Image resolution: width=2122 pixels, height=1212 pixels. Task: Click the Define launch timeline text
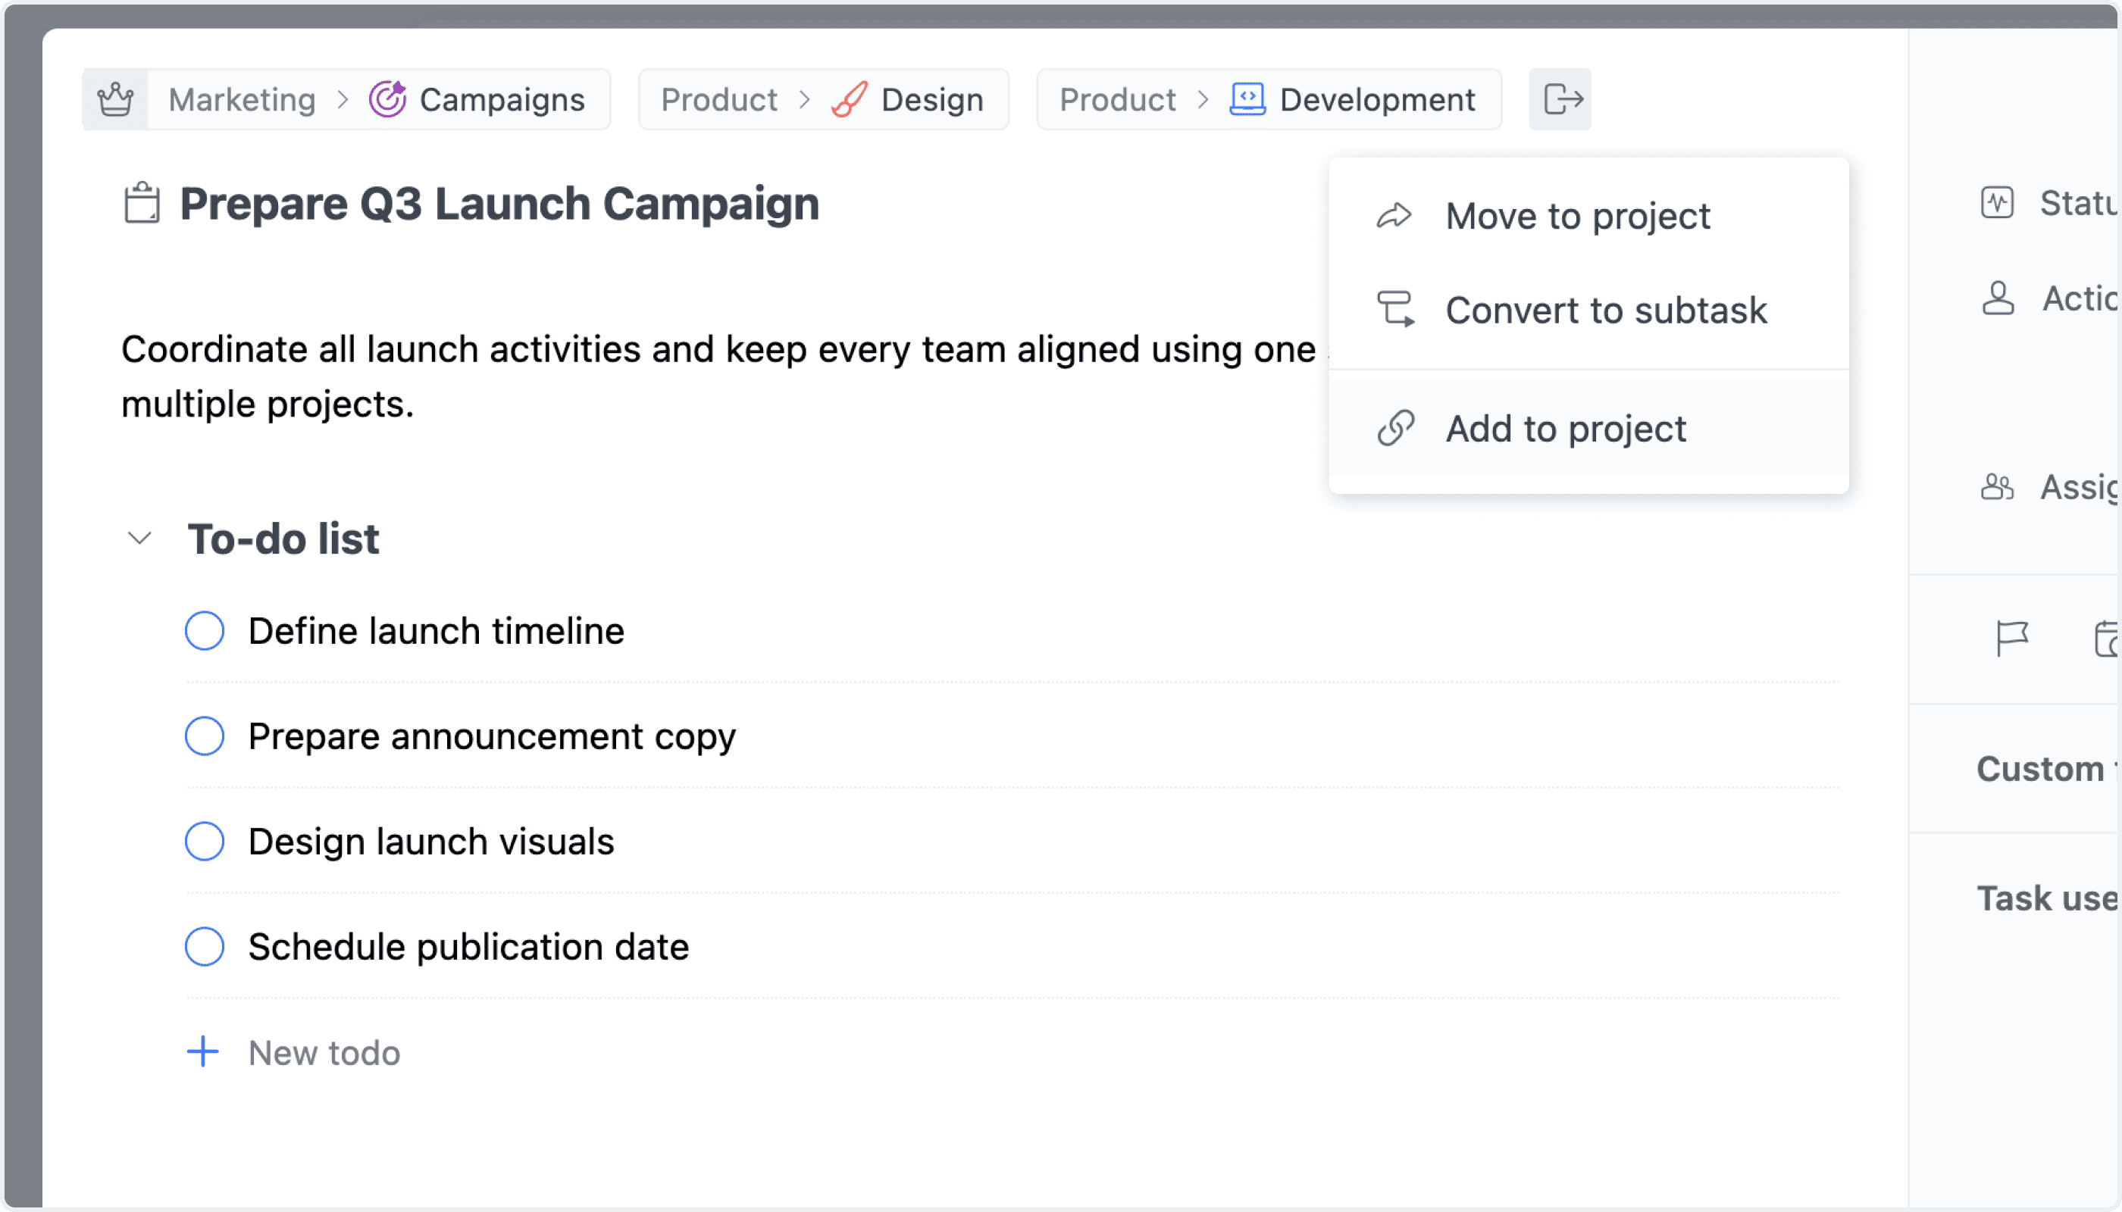437,631
